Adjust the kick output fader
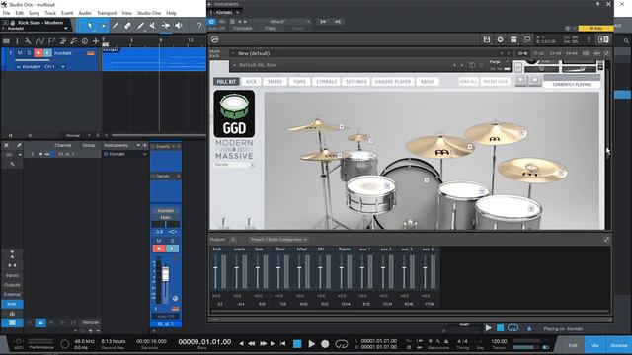This screenshot has height=355, width=632. click(215, 268)
